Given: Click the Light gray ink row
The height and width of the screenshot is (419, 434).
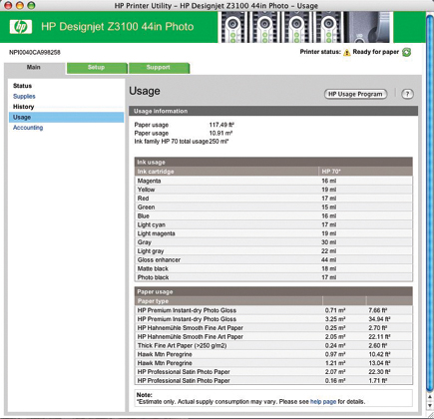Looking at the screenshot, I should tap(273, 251).
